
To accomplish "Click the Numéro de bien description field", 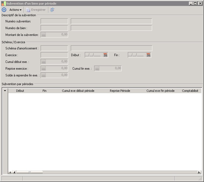I will (111, 28).
